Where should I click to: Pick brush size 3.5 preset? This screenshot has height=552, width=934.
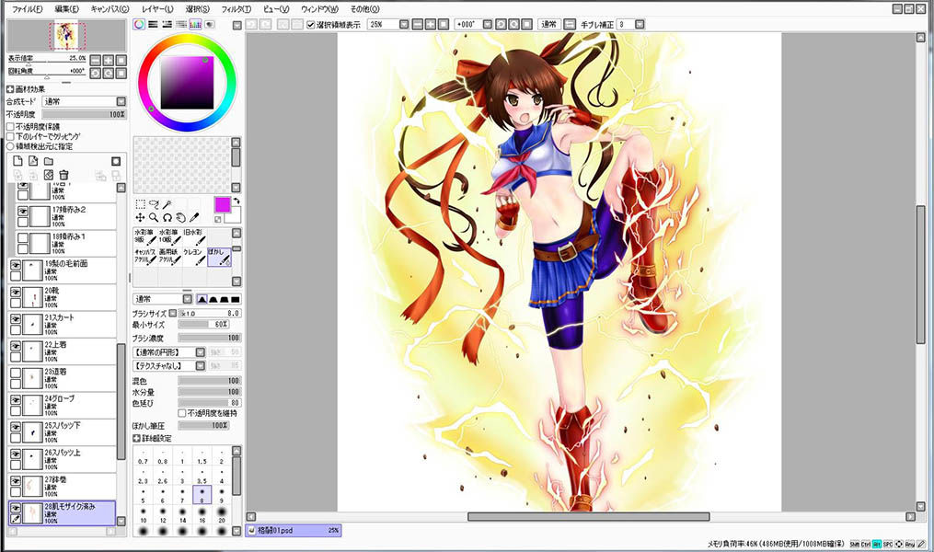202,476
